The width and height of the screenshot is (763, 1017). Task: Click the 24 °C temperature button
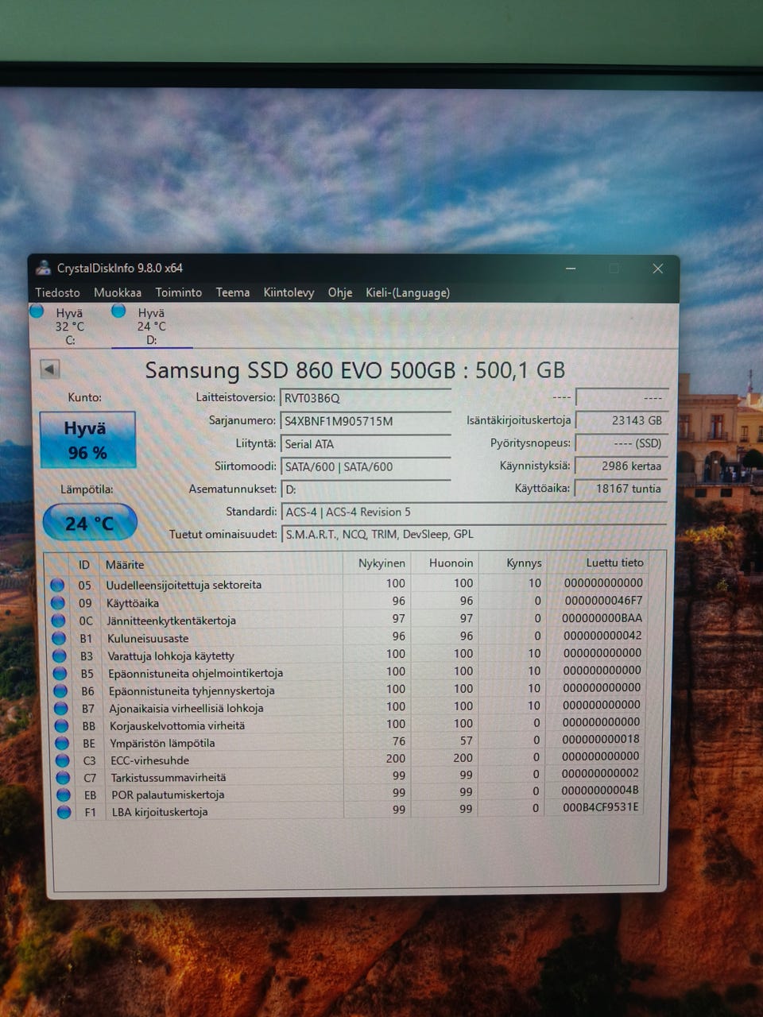(89, 523)
